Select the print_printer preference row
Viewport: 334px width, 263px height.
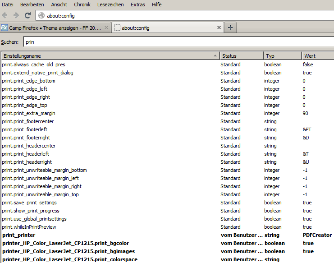[x=168, y=235]
